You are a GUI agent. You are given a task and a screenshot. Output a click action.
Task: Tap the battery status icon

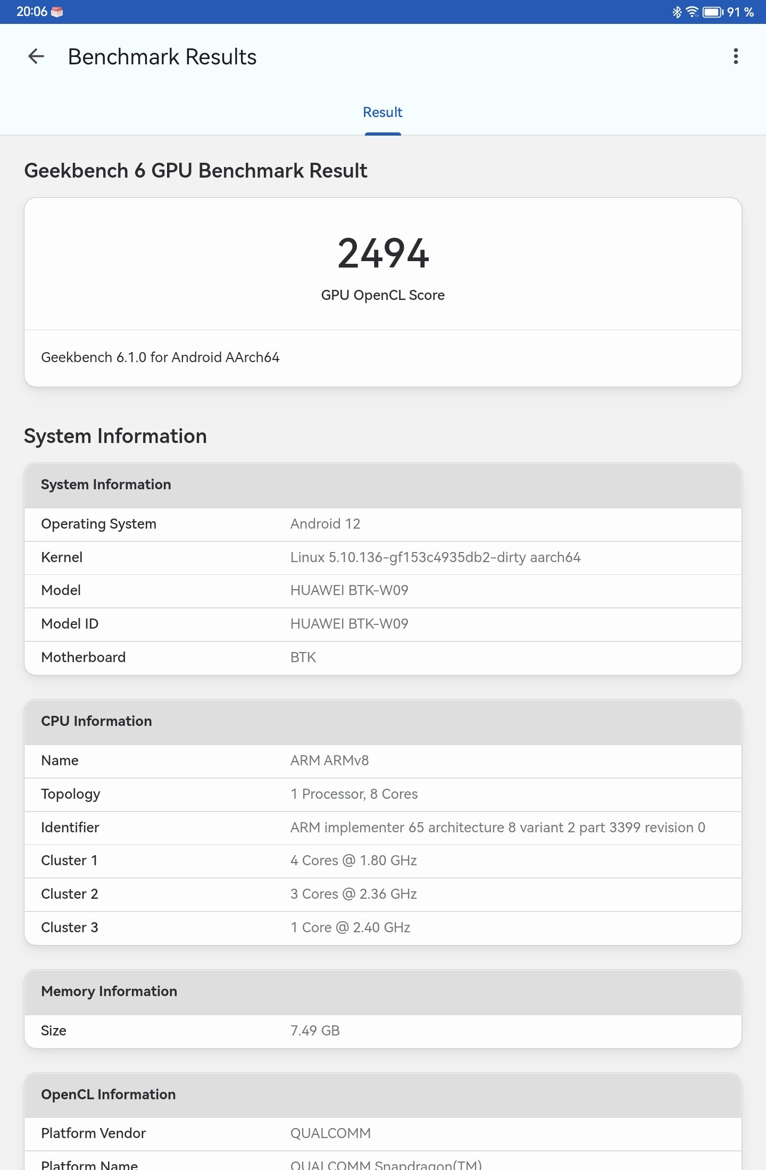[x=713, y=12]
